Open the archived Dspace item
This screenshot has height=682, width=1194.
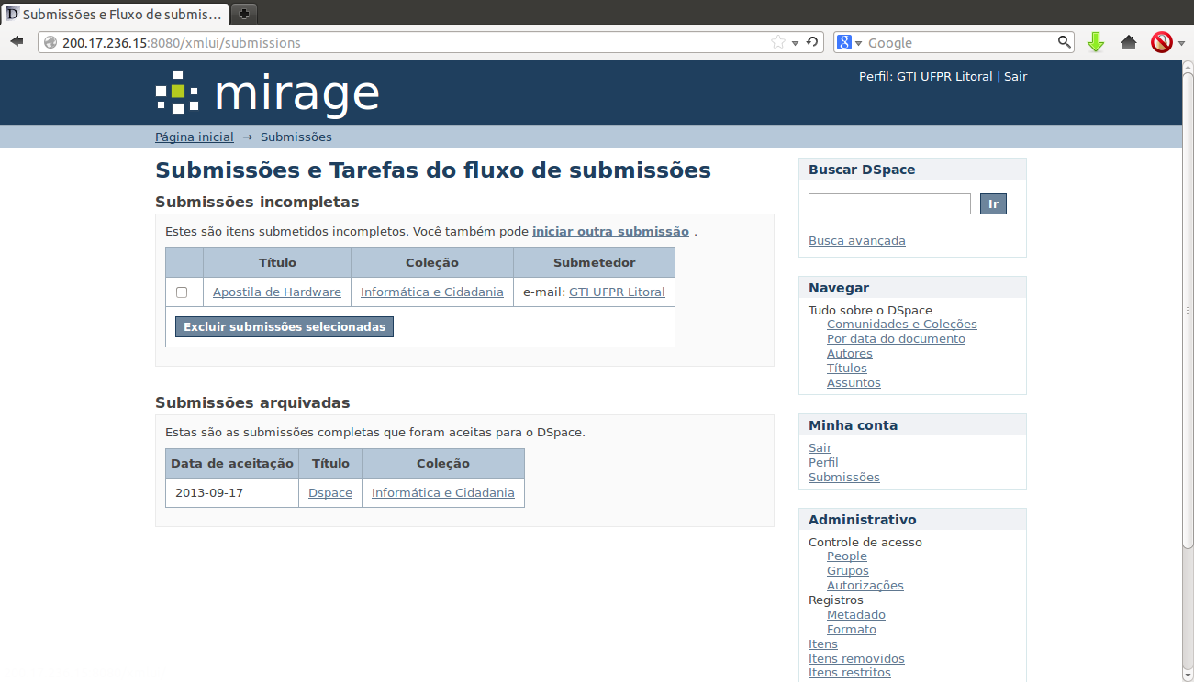(x=330, y=492)
